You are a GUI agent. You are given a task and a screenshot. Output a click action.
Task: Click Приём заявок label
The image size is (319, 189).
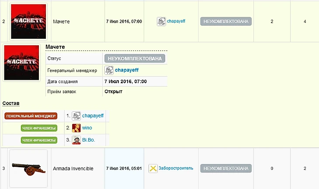(x=62, y=91)
